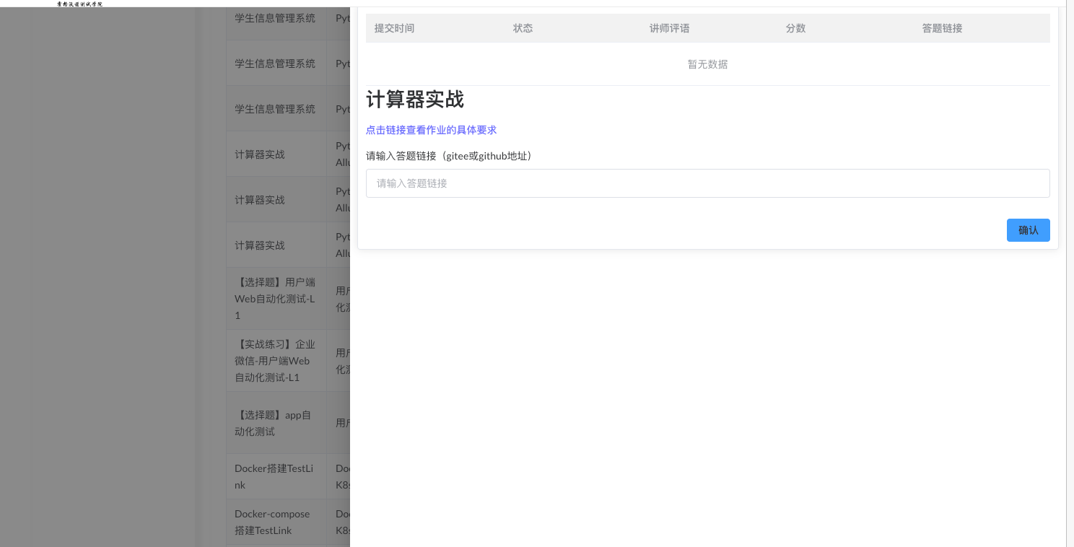This screenshot has width=1074, height=547.
Task: Click the blue 确认 button
Action: pos(1028,230)
